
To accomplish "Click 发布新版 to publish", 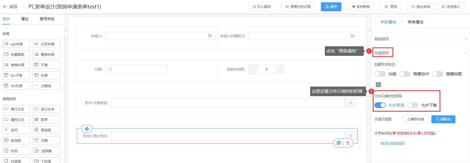I will tap(361, 7).
